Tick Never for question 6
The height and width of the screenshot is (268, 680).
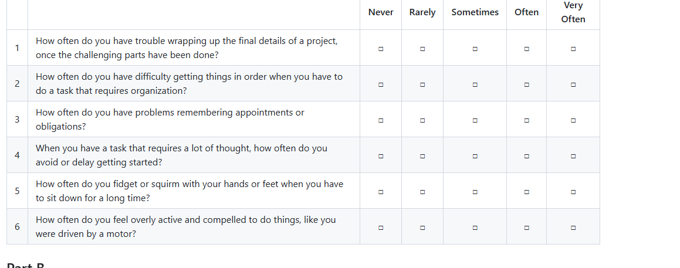pos(381,228)
